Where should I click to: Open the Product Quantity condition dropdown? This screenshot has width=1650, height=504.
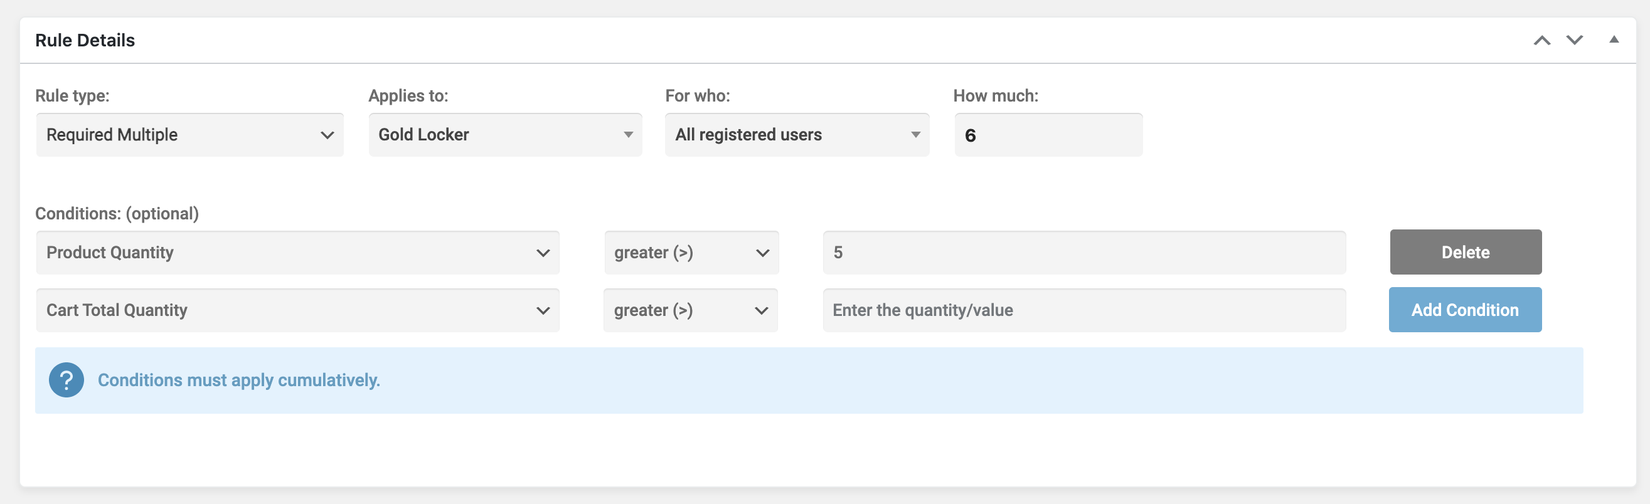[x=298, y=253]
